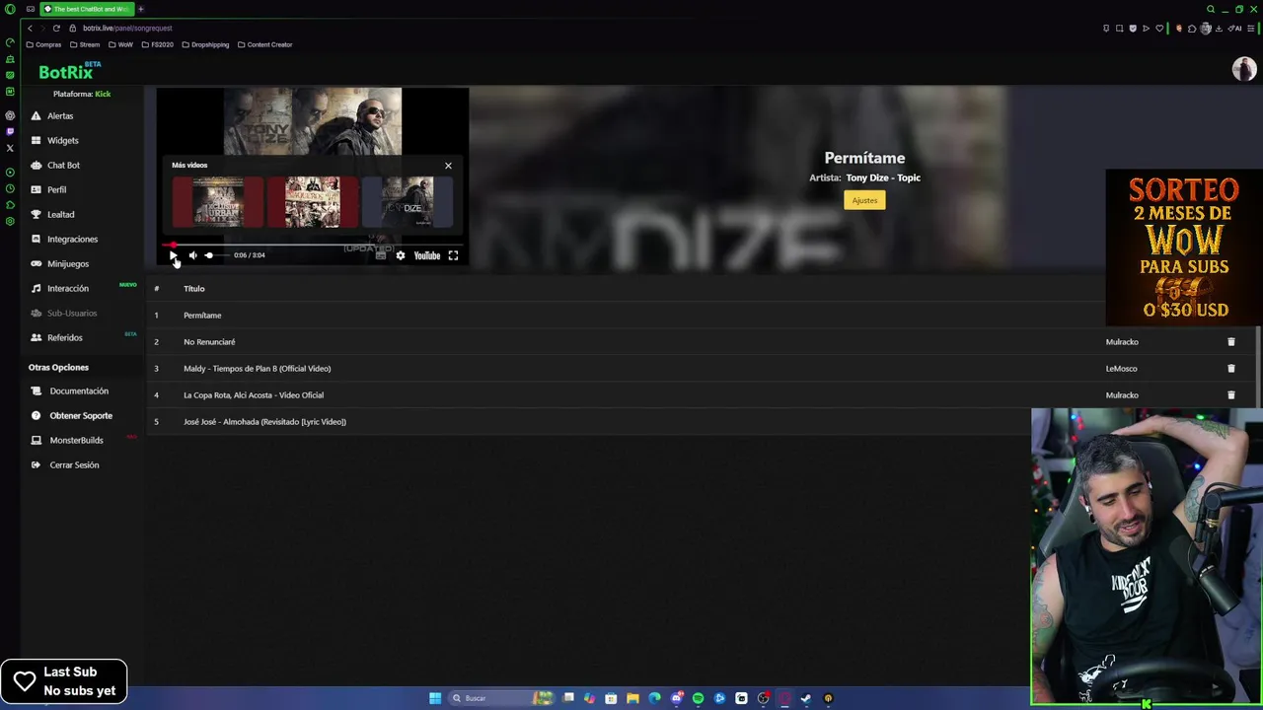The height and width of the screenshot is (710, 1263).
Task: Click the heart icon in browser toolbar
Action: pyautogui.click(x=1159, y=29)
